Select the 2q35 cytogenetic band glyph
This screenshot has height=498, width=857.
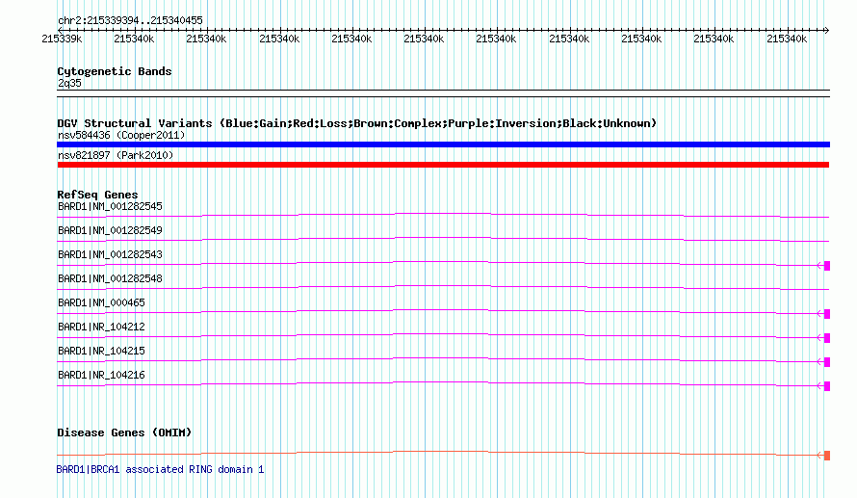[x=443, y=93]
